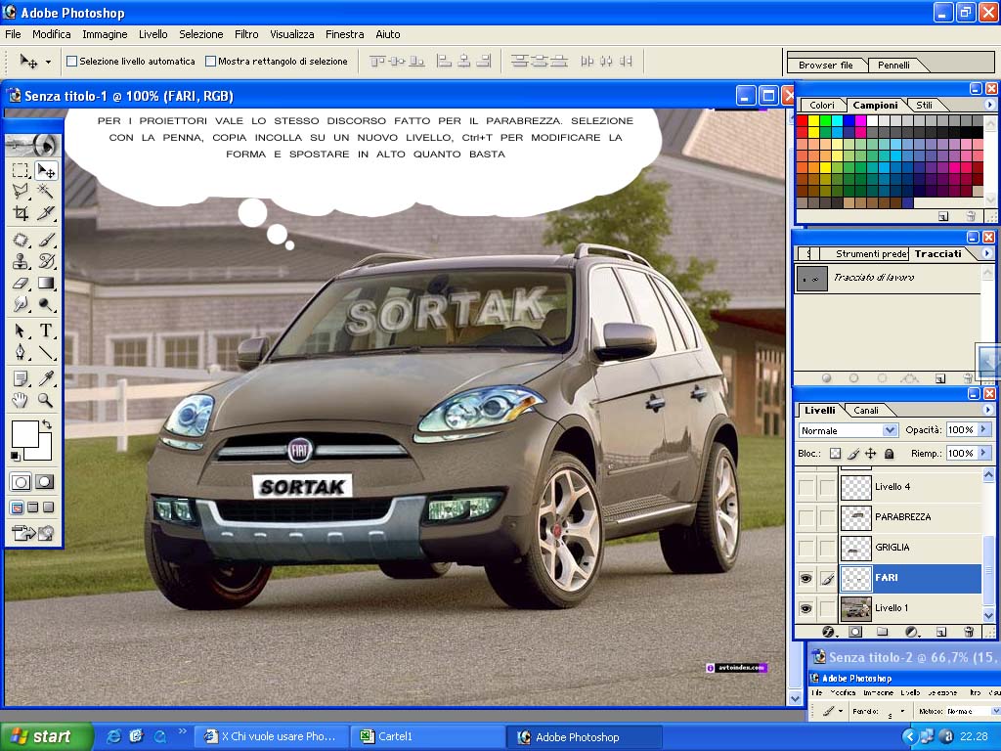Hide the FARI layer eye icon
Image resolution: width=1001 pixels, height=751 pixels.
click(x=806, y=579)
